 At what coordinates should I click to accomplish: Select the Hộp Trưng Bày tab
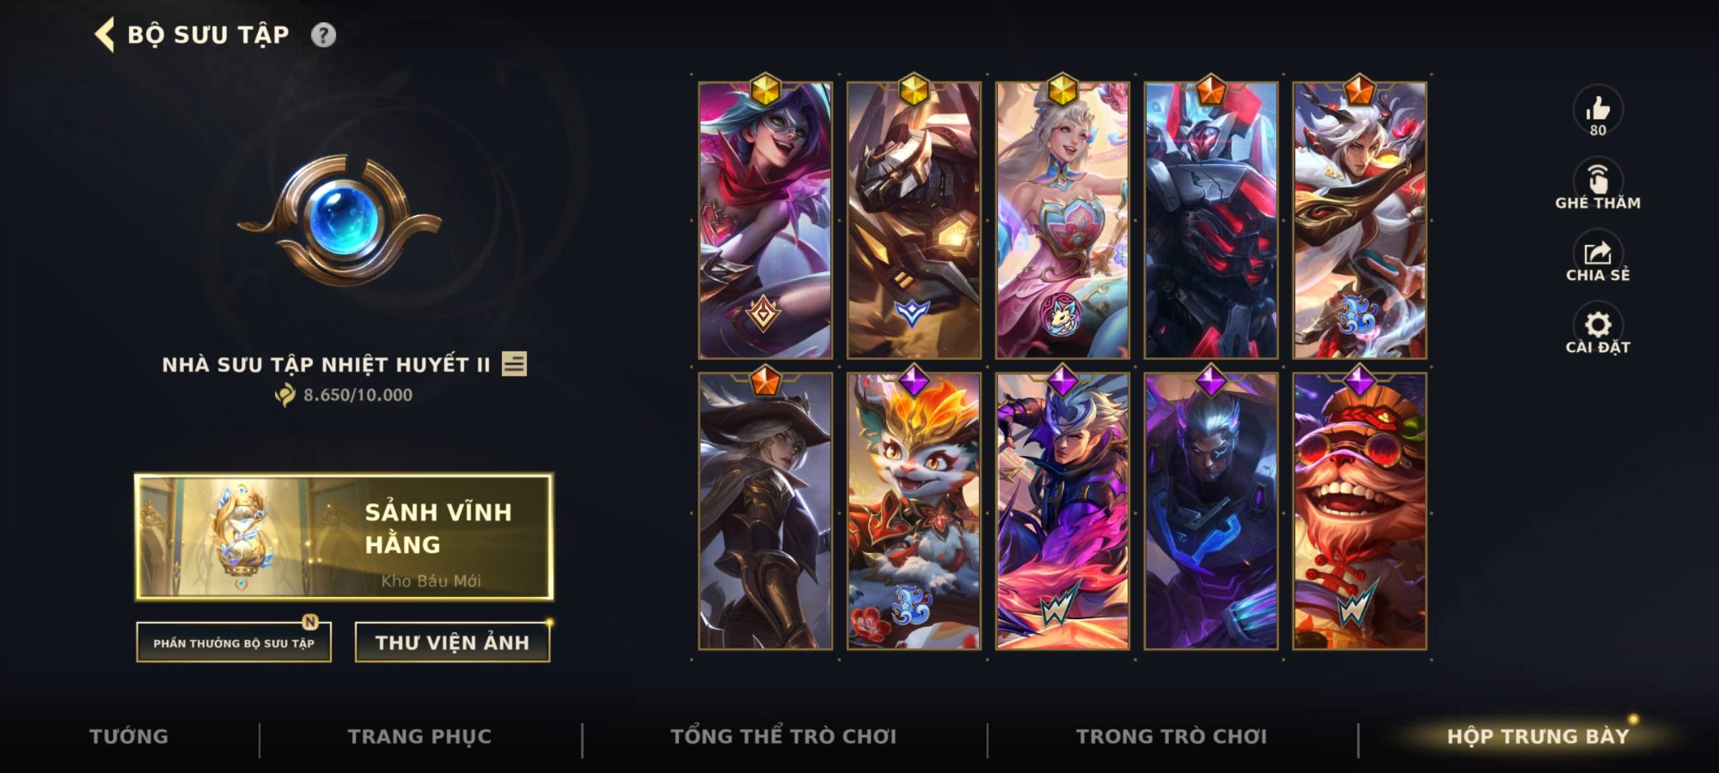pyautogui.click(x=1538, y=736)
